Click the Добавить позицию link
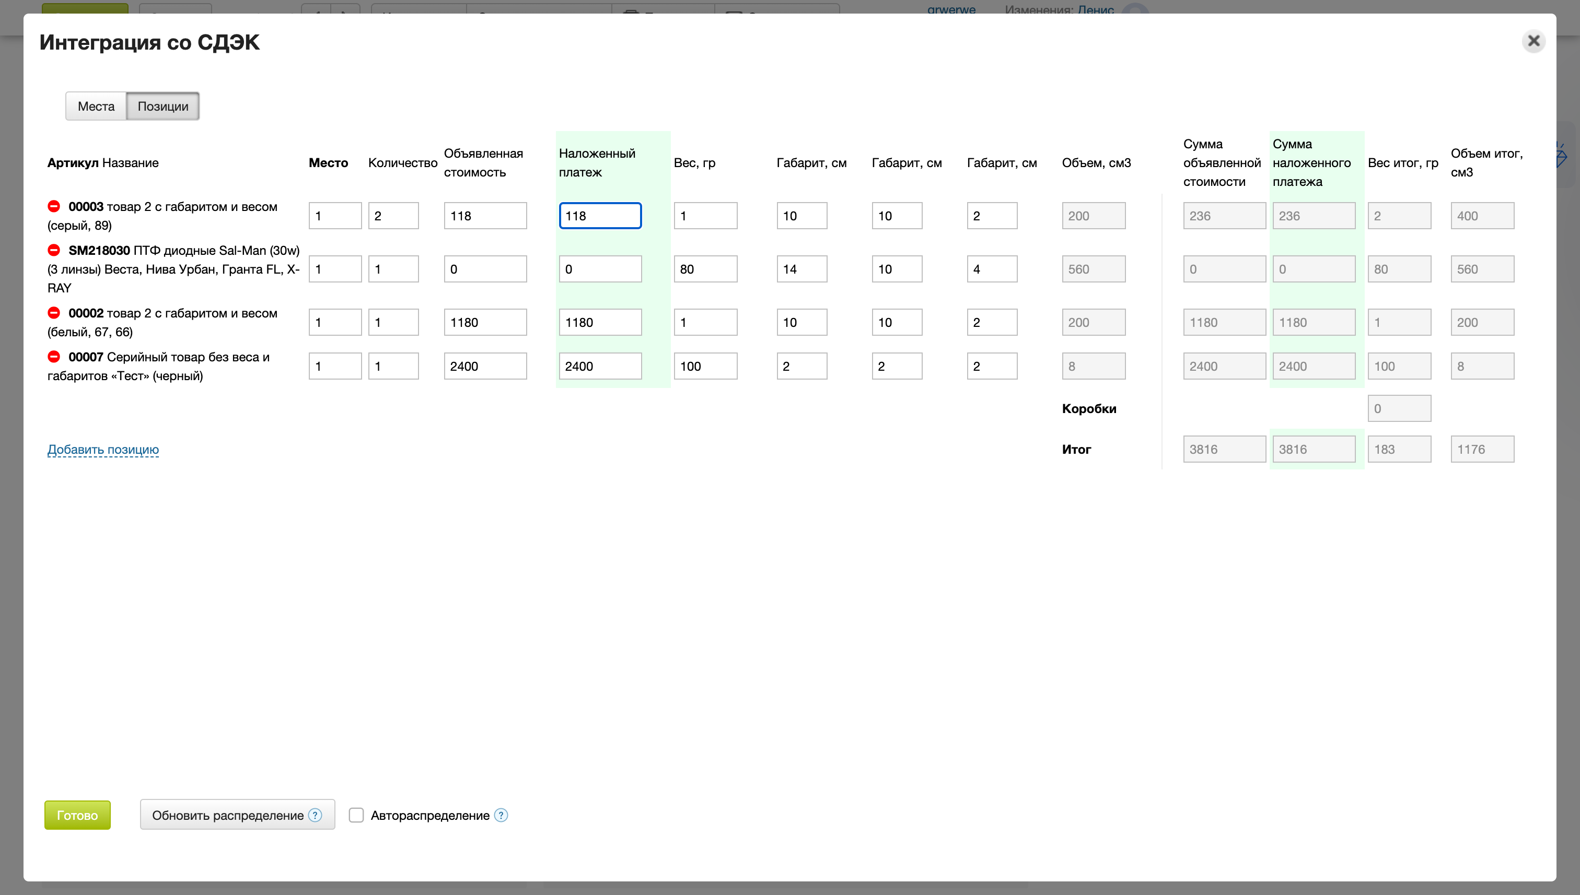1580x895 pixels. click(103, 450)
